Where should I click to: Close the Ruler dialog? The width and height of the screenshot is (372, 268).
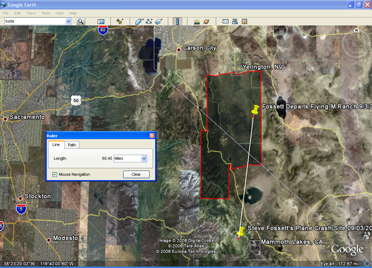(x=152, y=135)
